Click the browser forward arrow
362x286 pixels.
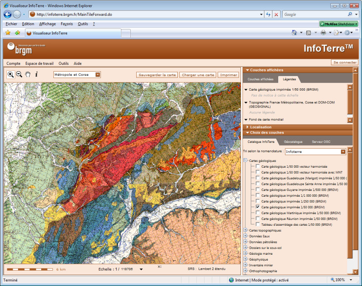tap(17, 15)
